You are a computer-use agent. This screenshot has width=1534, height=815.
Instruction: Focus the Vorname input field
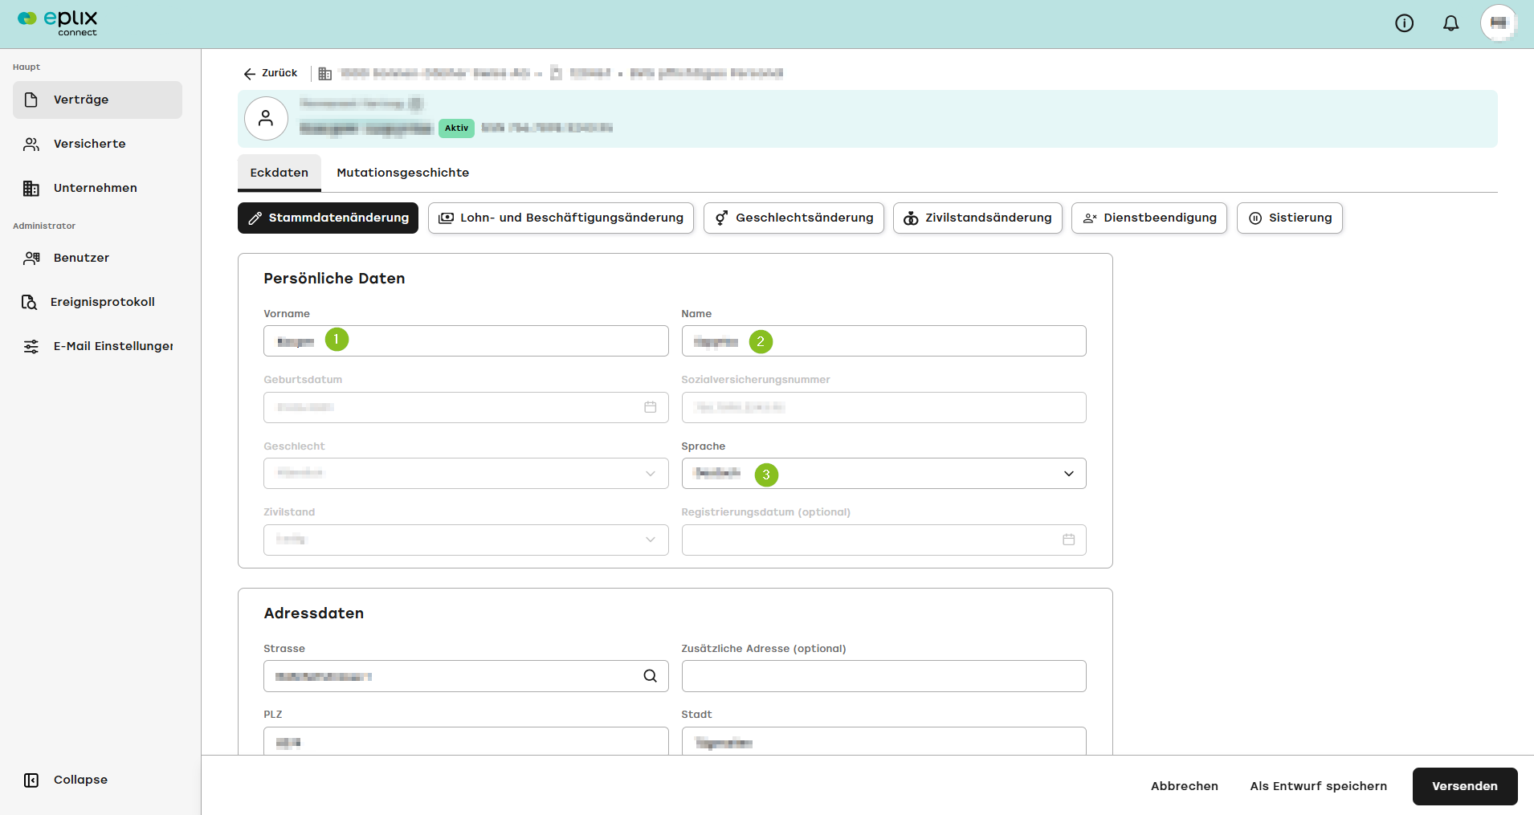click(x=466, y=341)
